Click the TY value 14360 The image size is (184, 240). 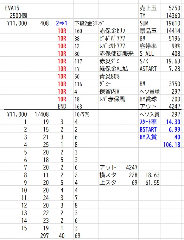173,15
